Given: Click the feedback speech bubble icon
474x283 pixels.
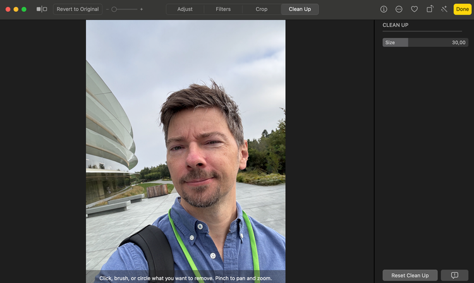Looking at the screenshot, I should coord(454,275).
